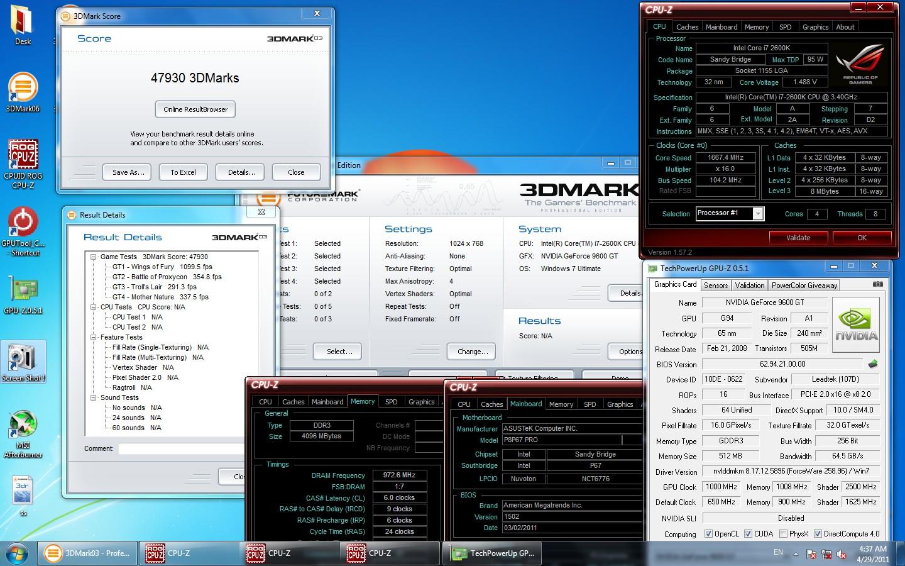Switch to Sensors tab in GPU-Z

coord(716,286)
